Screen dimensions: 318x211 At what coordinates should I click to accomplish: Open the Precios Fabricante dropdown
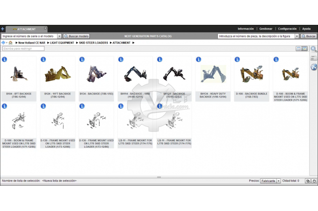[x=279, y=181]
